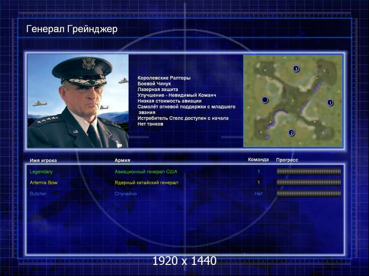Click the 'Авиационный генерал США' army entry
Viewport: 369px width, 276px height.
coord(146,172)
